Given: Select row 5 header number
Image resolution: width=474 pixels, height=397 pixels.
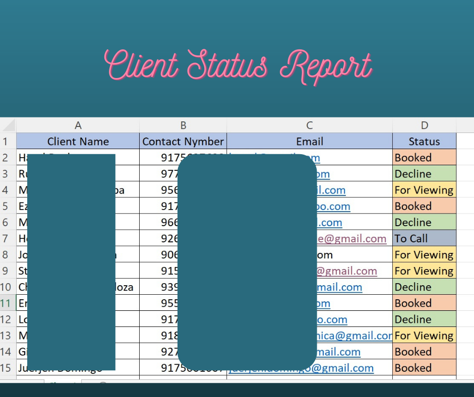Looking at the screenshot, I should [x=5, y=206].
